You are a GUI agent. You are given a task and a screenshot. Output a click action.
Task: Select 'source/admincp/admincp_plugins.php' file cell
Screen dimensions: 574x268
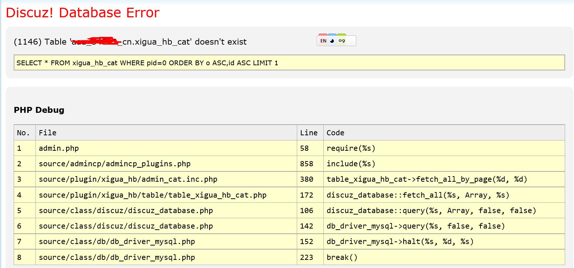click(x=166, y=164)
